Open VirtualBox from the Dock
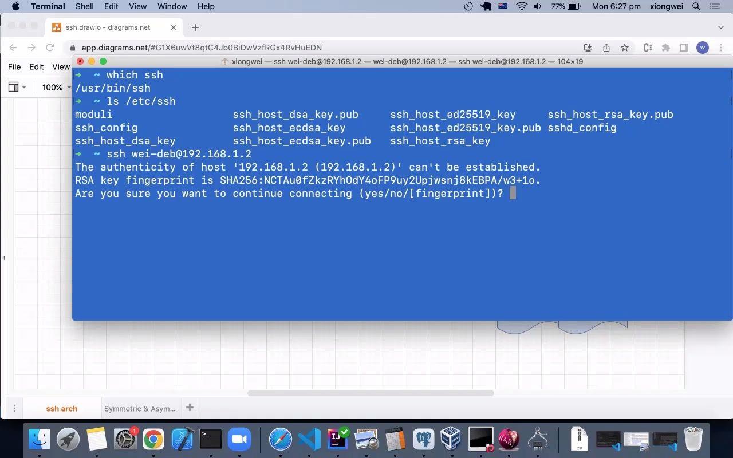The image size is (733, 458). 451,439
